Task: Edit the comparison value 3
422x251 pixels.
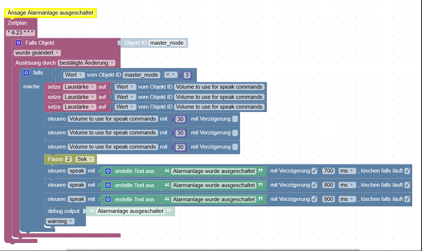Action: point(187,75)
